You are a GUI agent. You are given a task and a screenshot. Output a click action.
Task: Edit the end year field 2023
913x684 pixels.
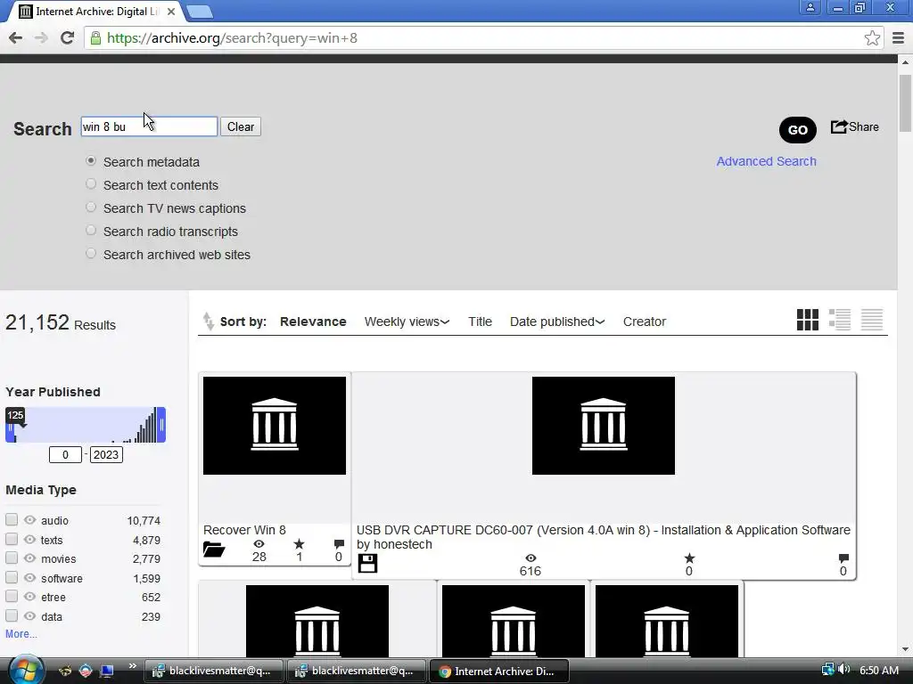106,455
